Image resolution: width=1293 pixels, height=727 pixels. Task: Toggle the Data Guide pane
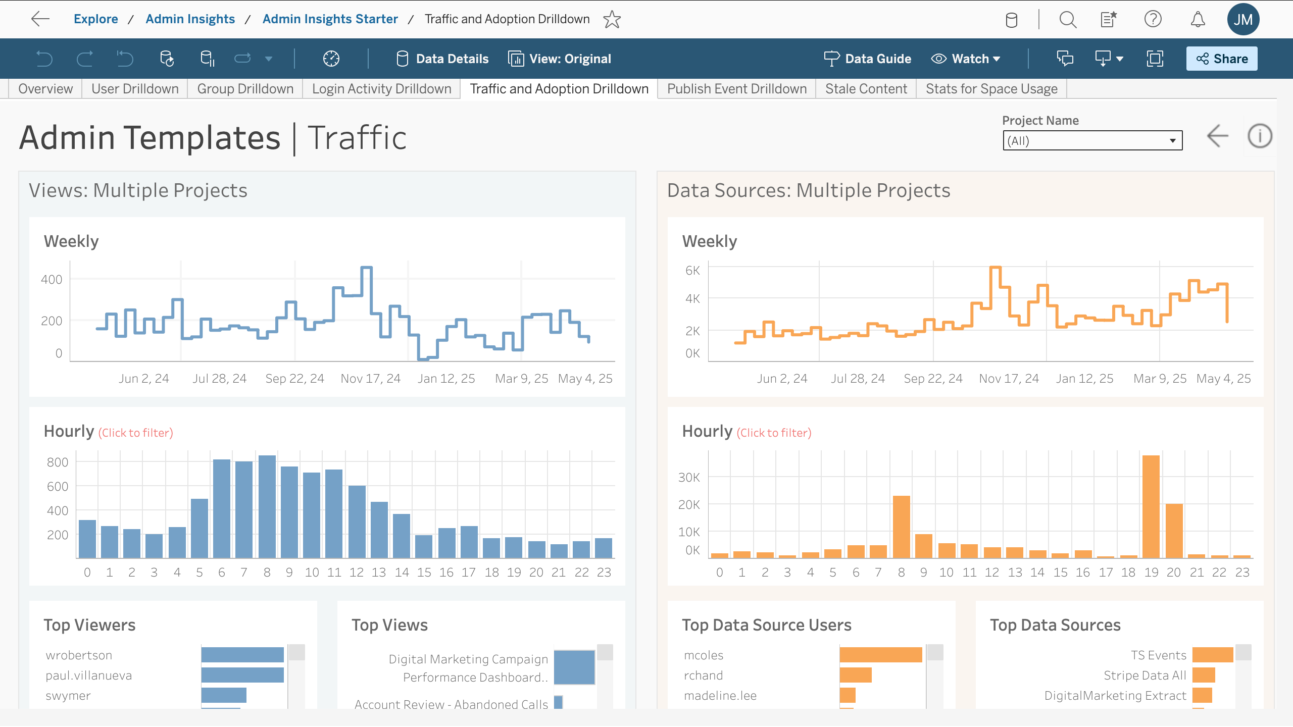click(x=868, y=59)
